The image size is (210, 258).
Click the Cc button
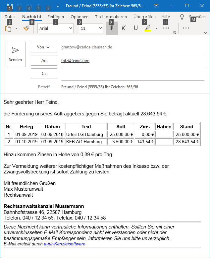pyautogui.click(x=44, y=74)
